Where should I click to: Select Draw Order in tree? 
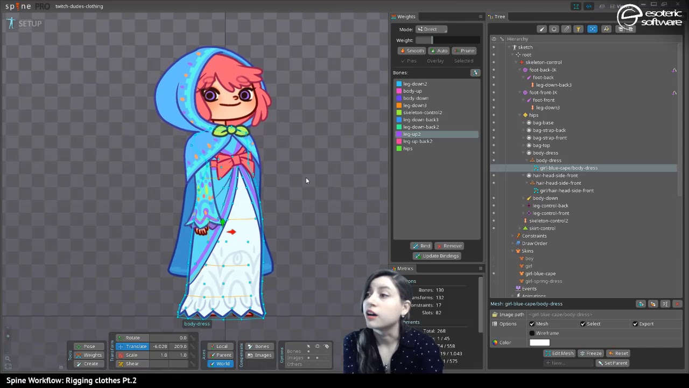click(x=534, y=244)
